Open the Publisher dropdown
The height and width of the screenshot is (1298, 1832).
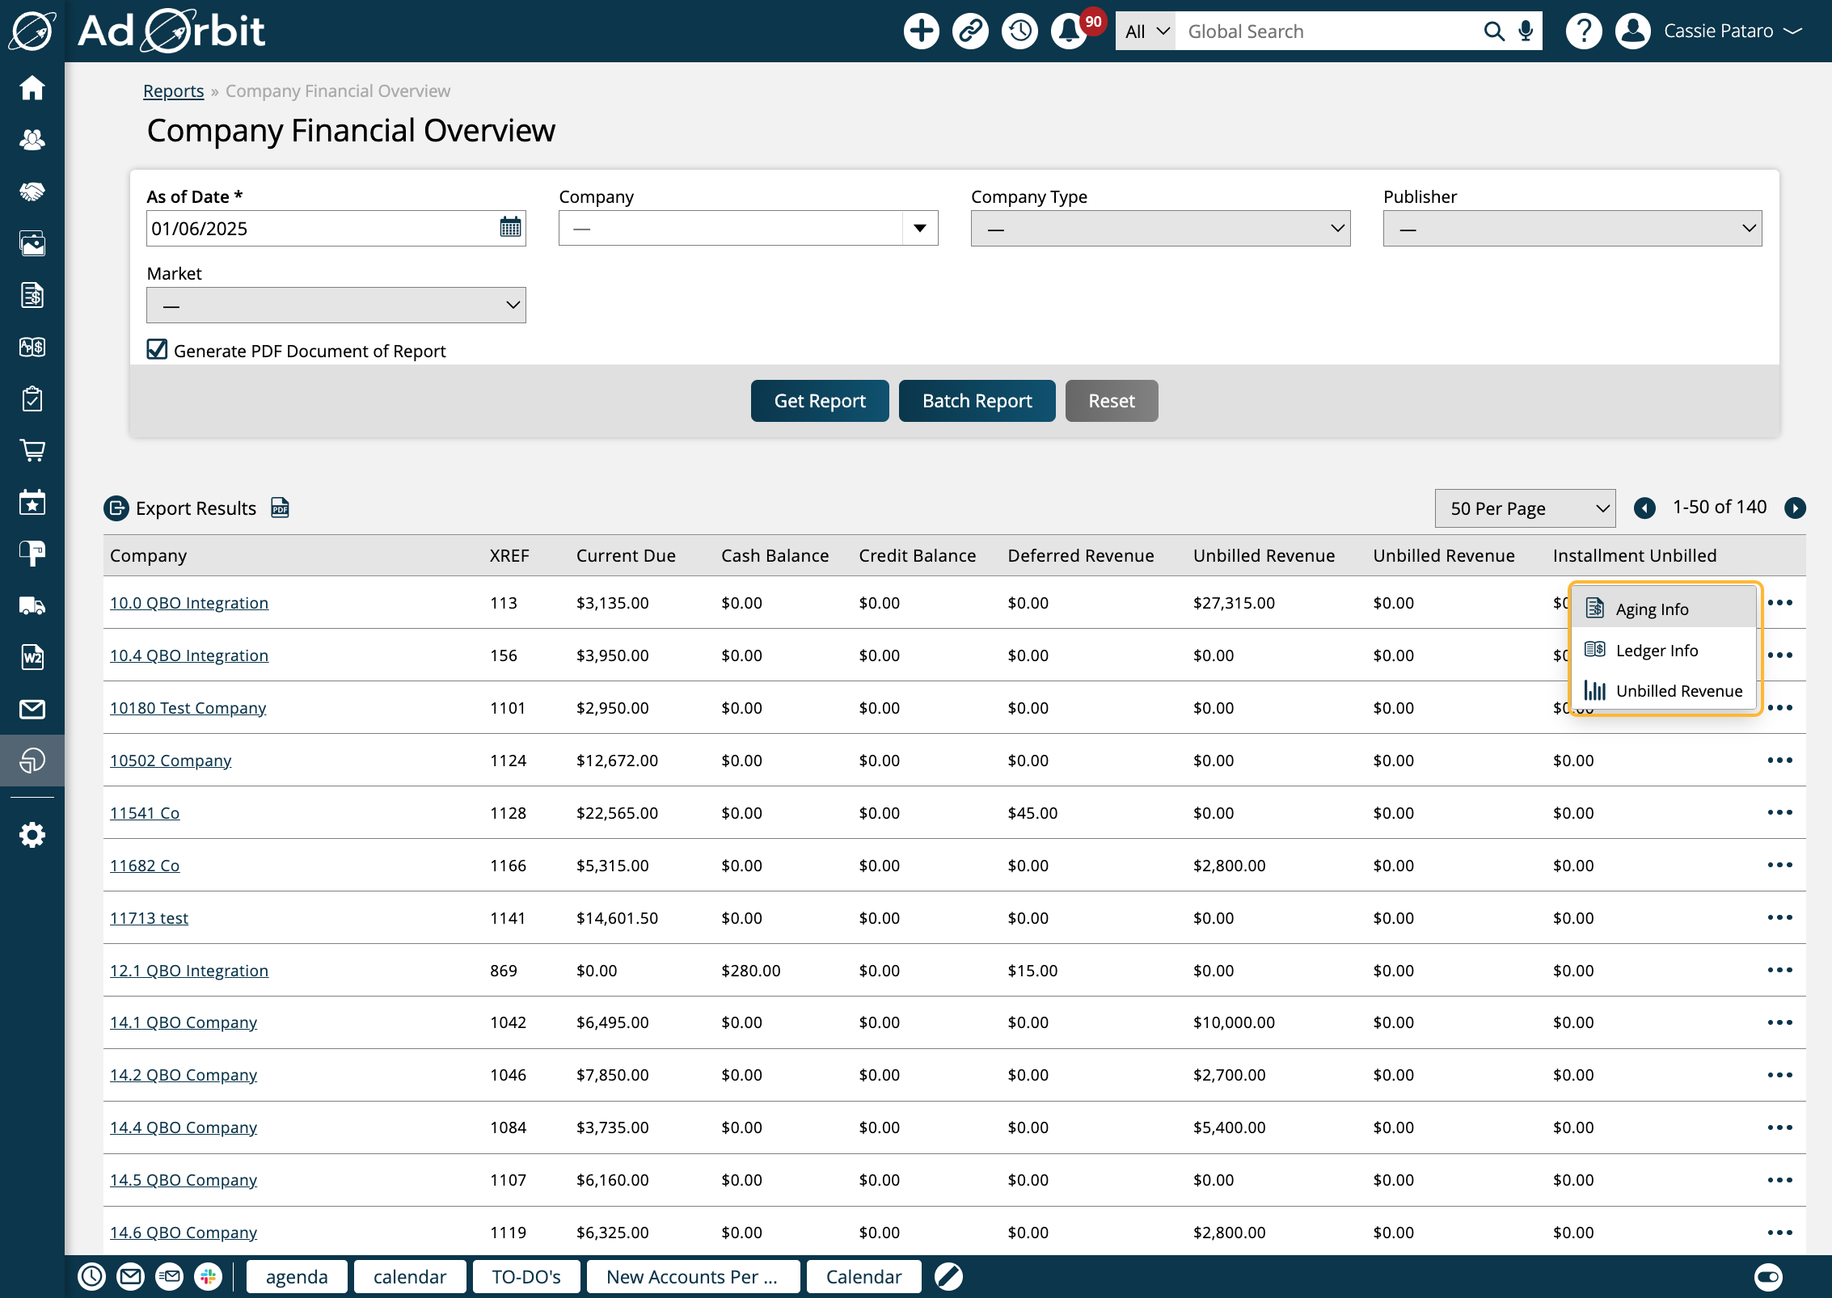pos(1572,228)
